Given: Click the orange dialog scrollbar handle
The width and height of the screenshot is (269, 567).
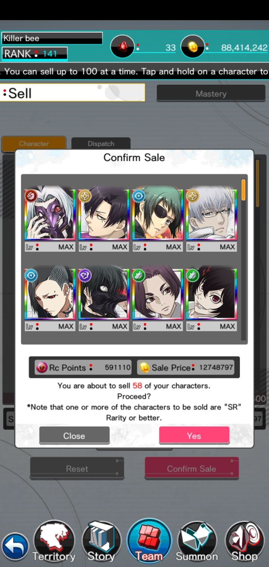Looking at the screenshot, I should pos(244,190).
